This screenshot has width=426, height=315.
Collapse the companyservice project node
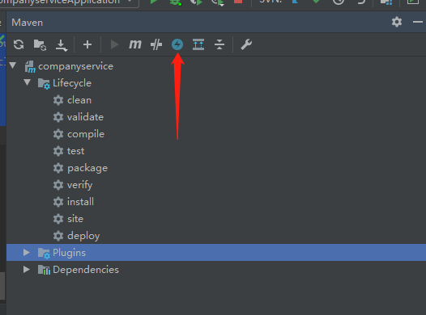tap(13, 65)
